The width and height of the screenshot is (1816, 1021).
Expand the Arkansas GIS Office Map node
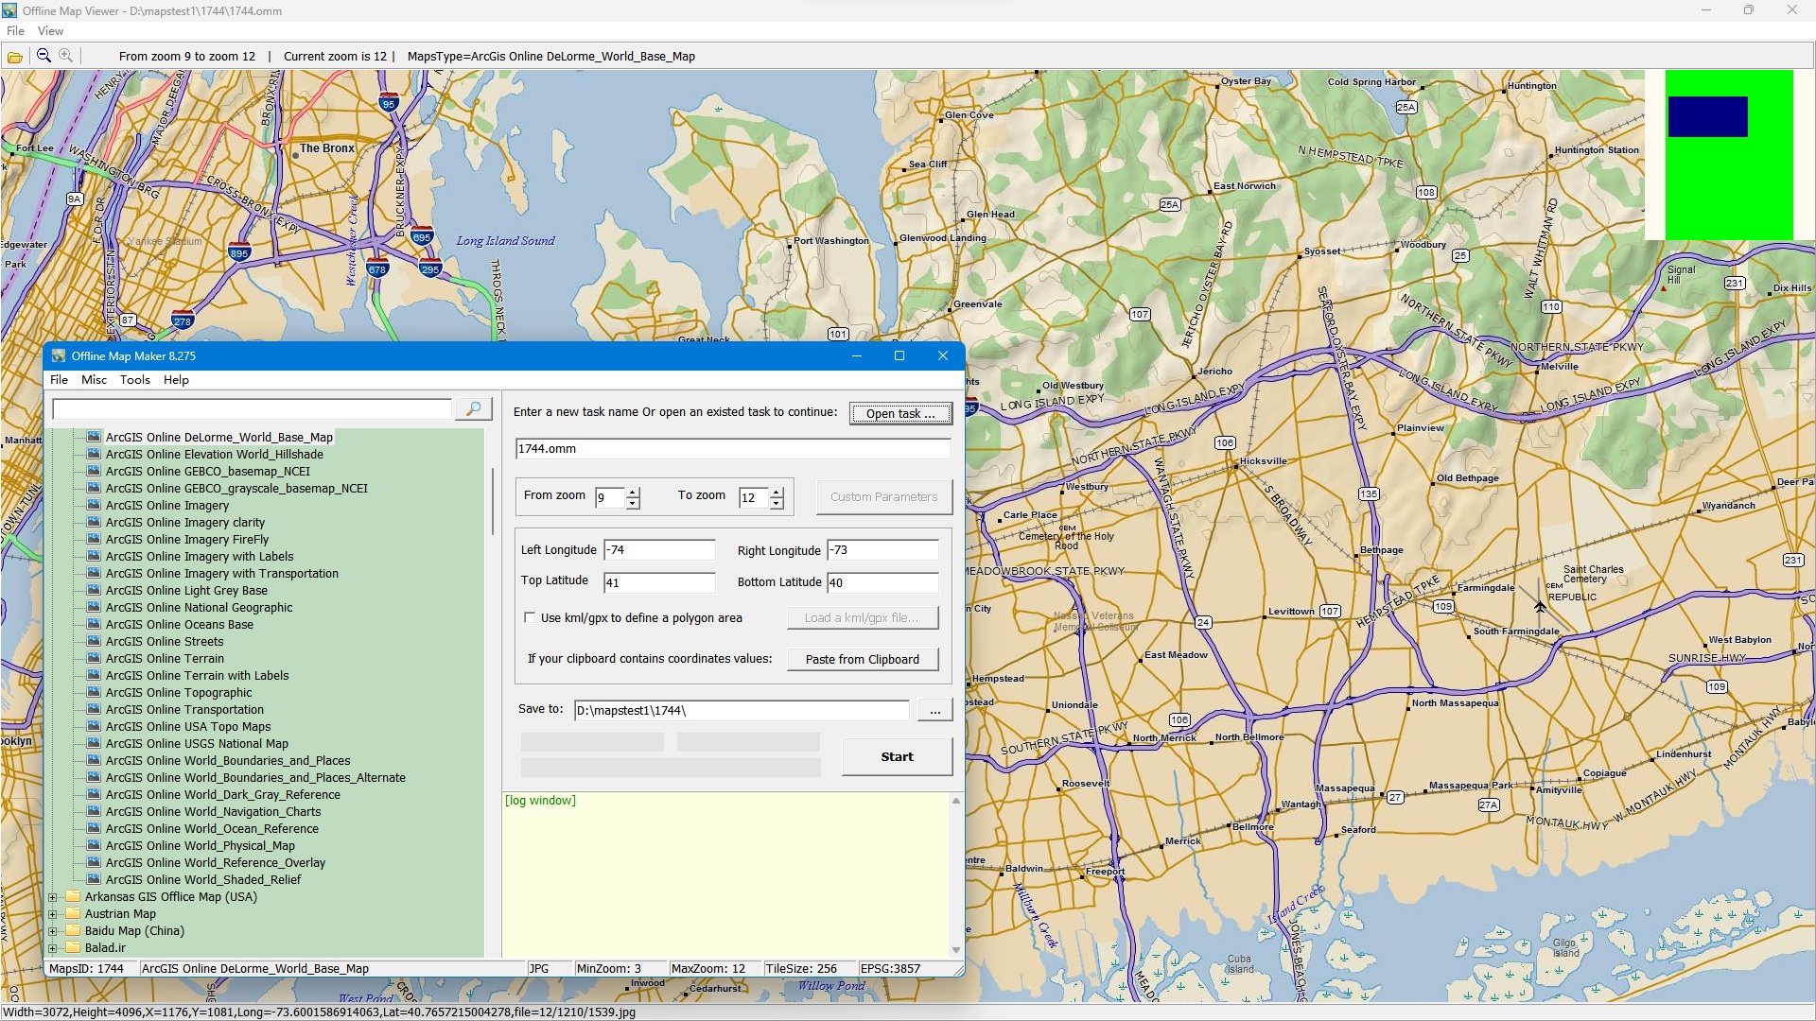[53, 897]
